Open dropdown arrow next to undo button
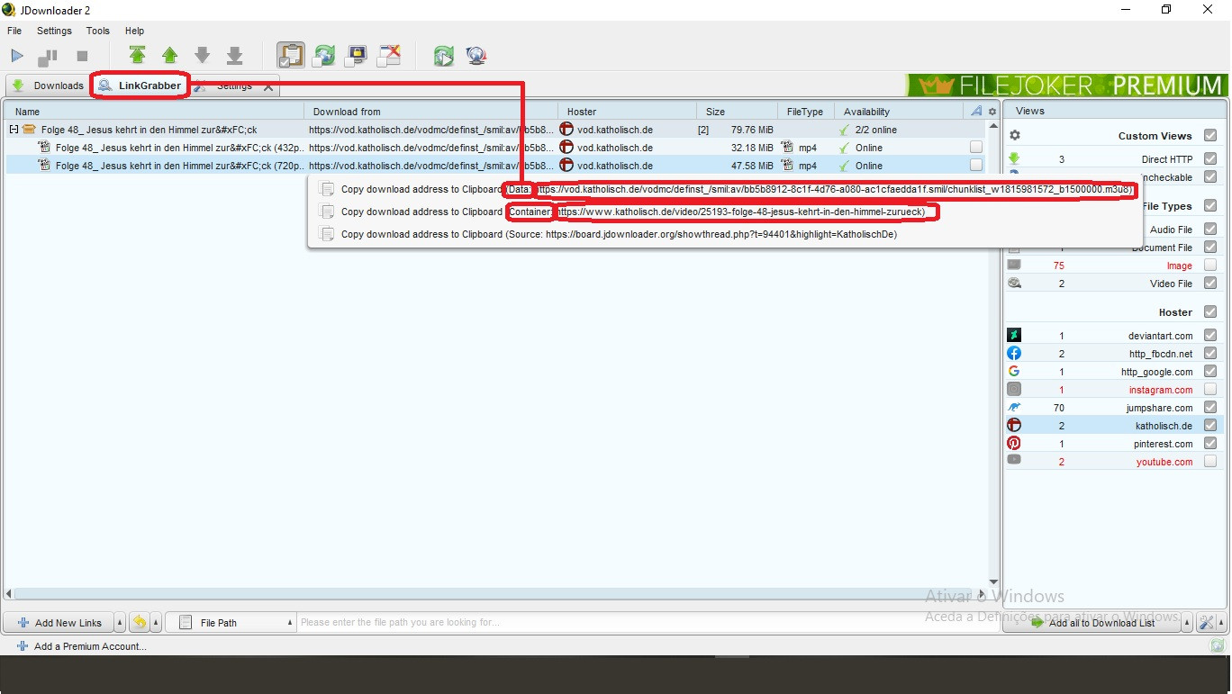The height and width of the screenshot is (694, 1232). (x=156, y=623)
